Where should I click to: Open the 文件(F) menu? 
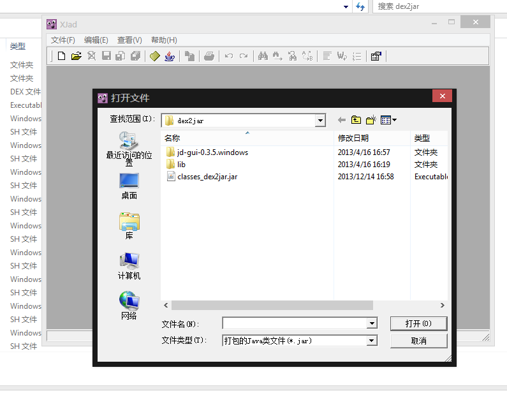[62, 40]
